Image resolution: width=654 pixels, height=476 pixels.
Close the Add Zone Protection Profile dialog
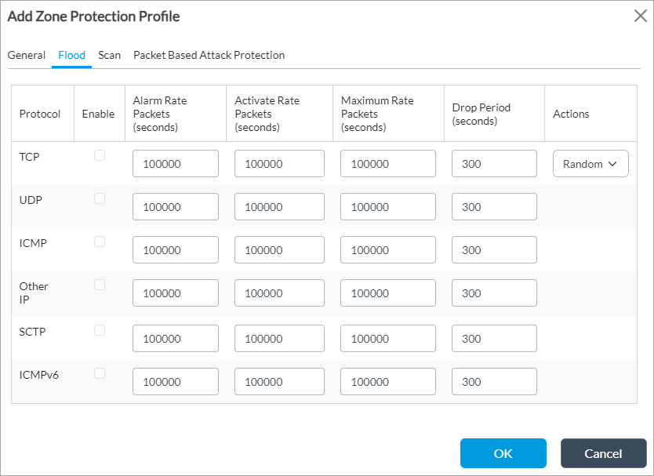pyautogui.click(x=640, y=16)
